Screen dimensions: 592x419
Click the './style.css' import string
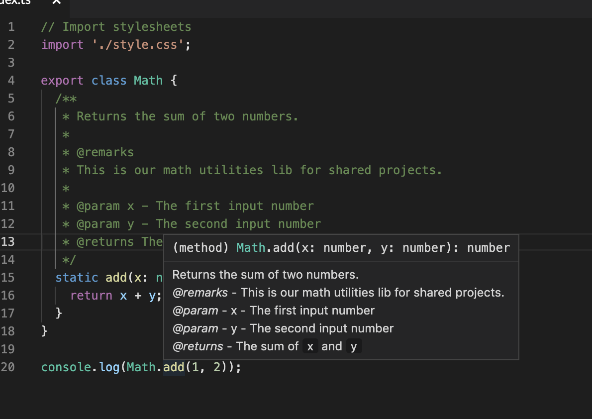point(137,45)
